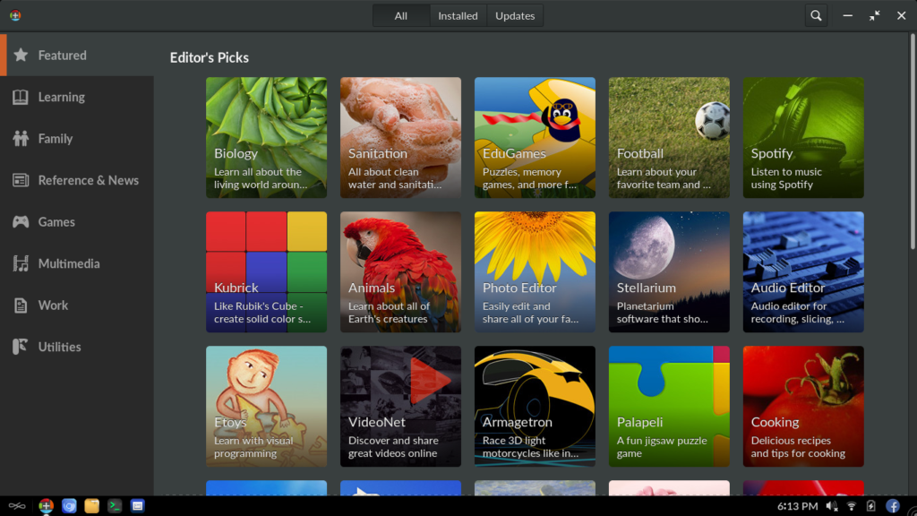Click the volume speaker icon in the tray
Screen dimensions: 917x516
tap(832, 506)
